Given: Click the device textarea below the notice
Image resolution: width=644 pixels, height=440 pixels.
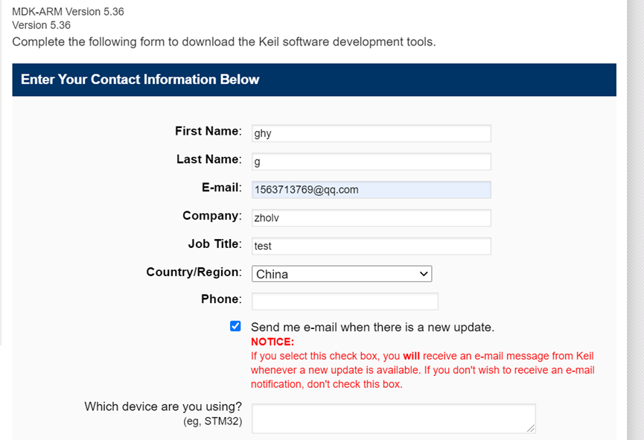Looking at the screenshot, I should (393, 418).
